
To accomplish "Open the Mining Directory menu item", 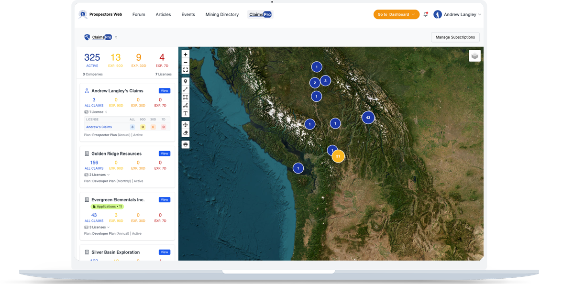I will point(222,14).
